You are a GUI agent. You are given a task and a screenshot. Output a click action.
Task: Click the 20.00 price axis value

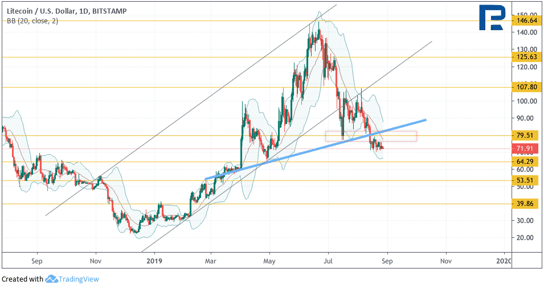tap(525, 238)
